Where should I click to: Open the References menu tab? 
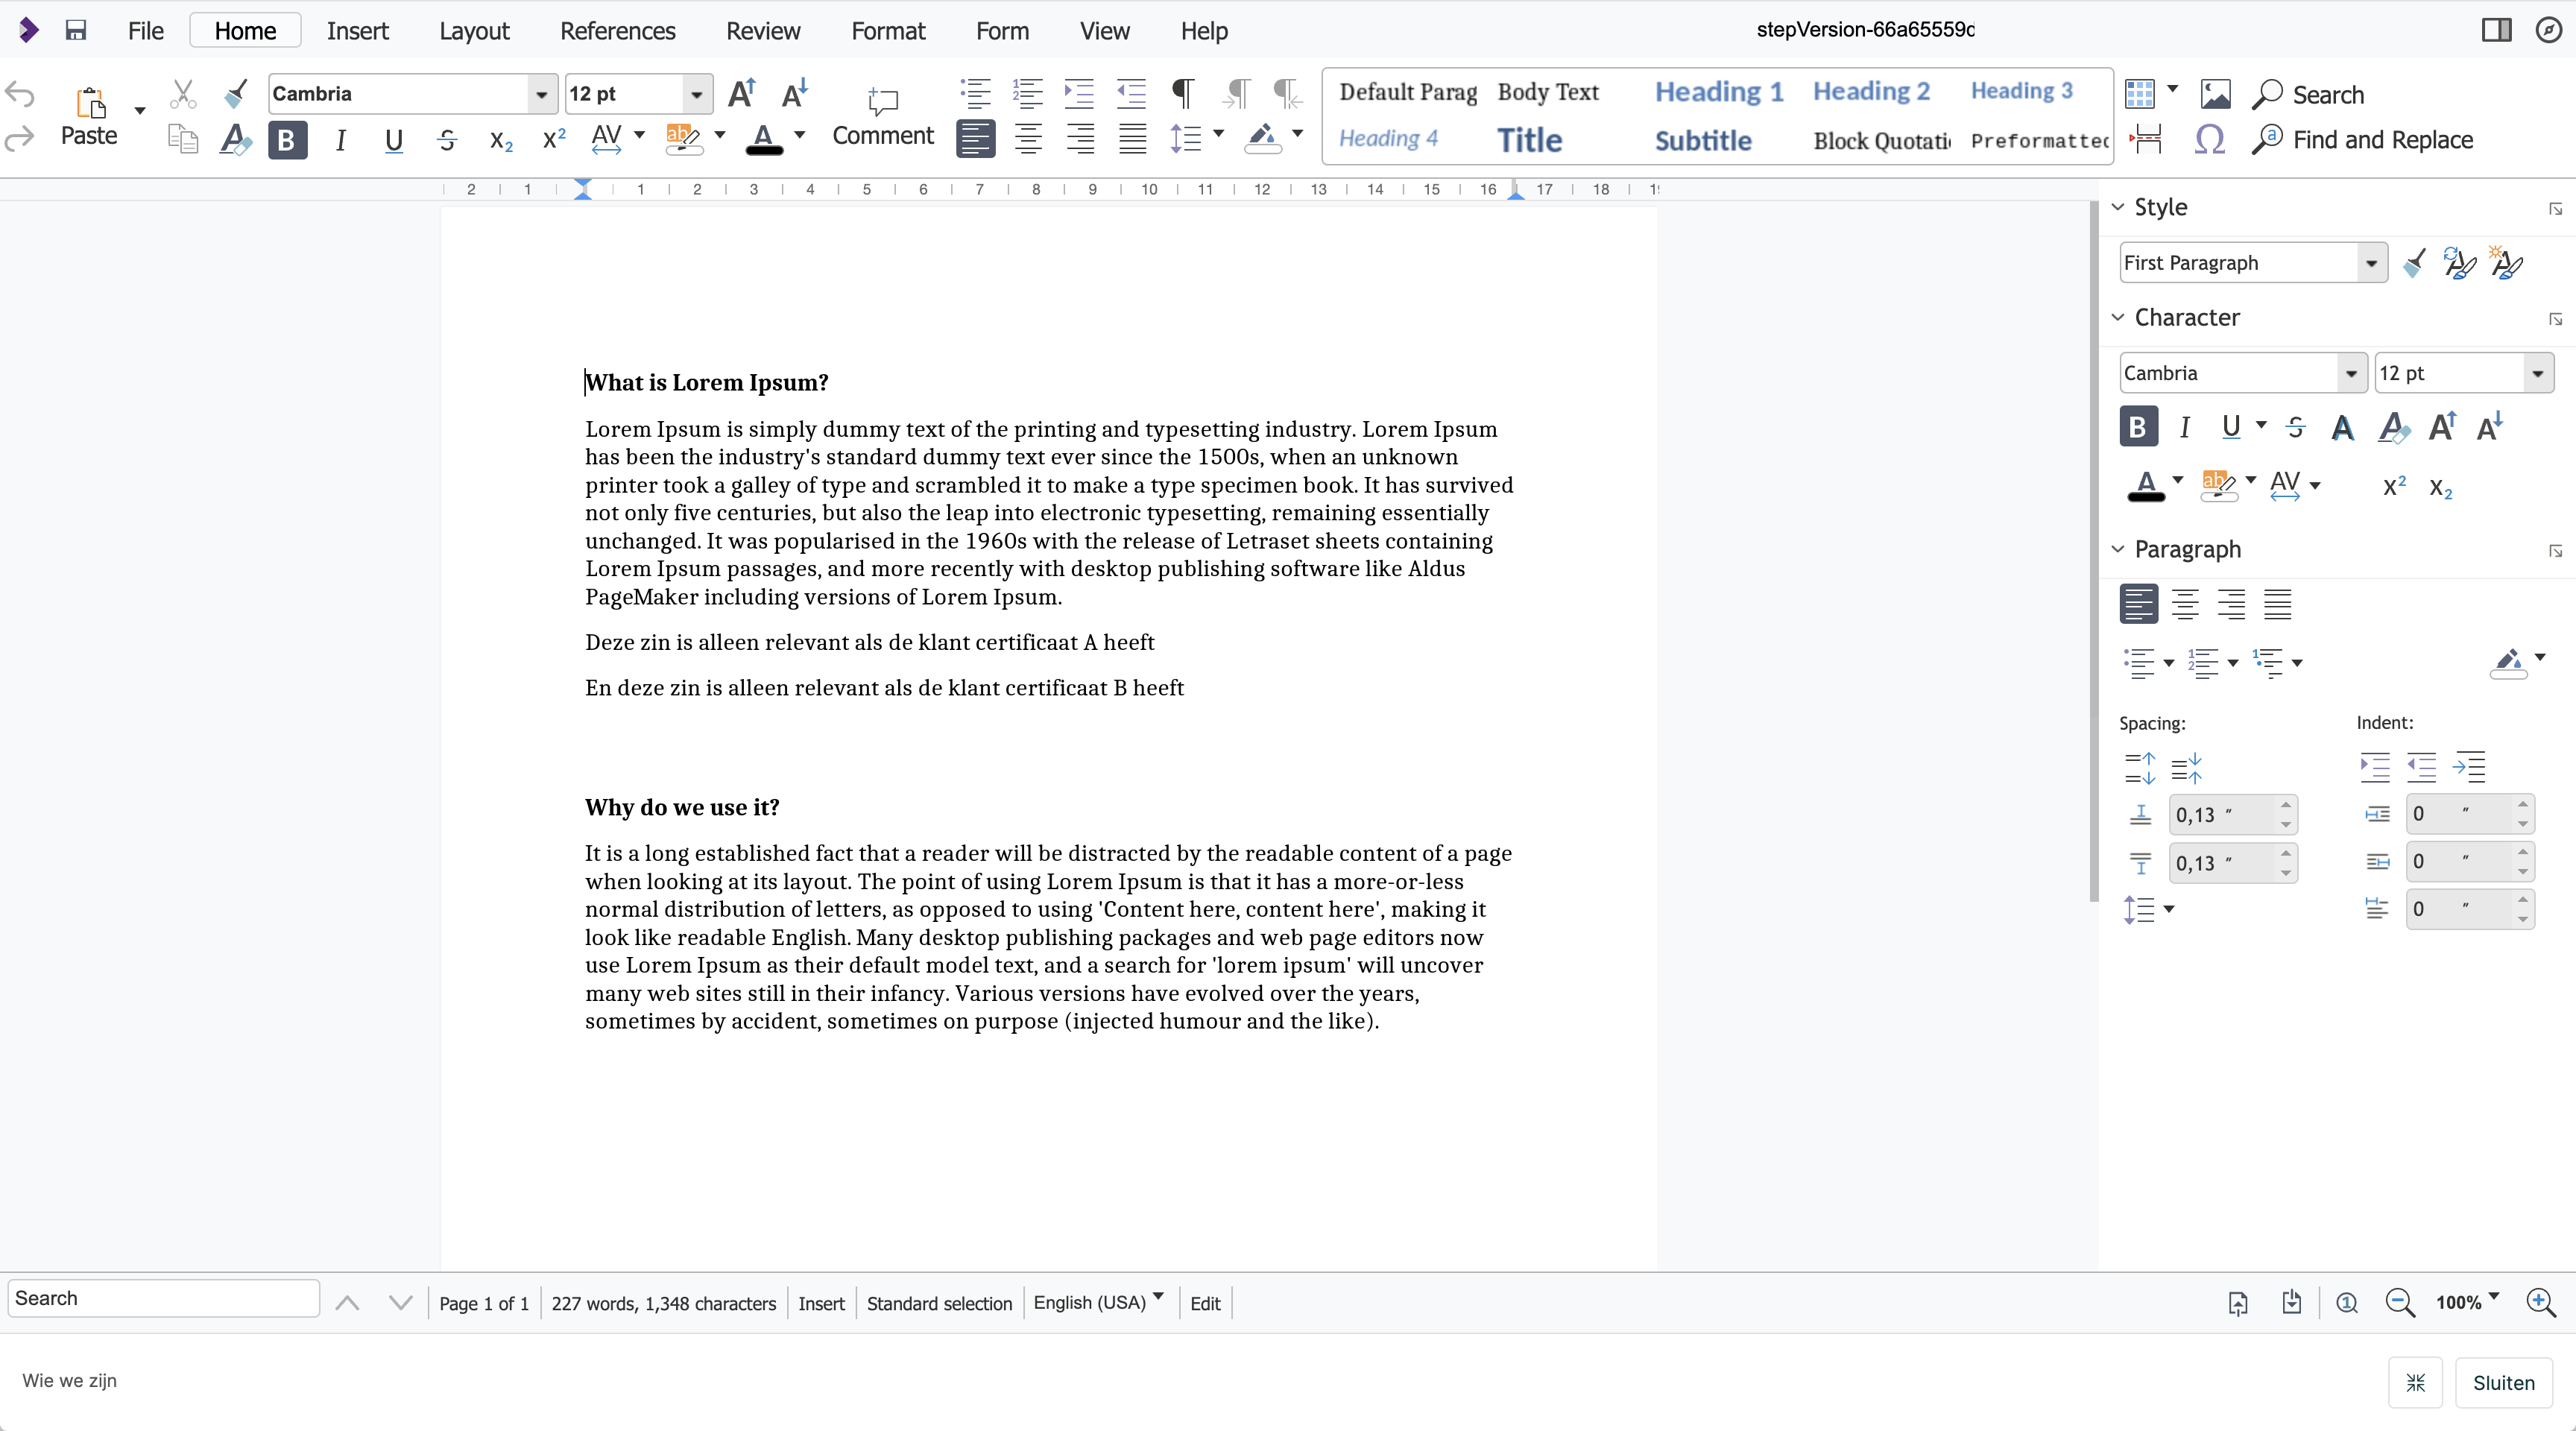pyautogui.click(x=617, y=30)
